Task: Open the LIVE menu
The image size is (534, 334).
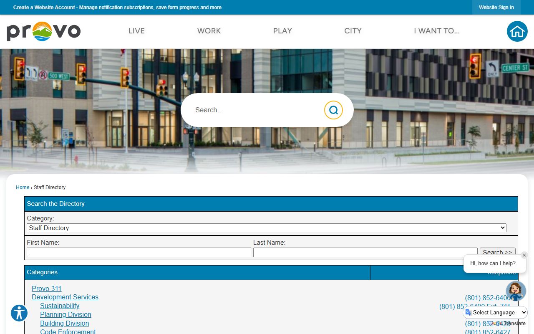Action: point(136,31)
